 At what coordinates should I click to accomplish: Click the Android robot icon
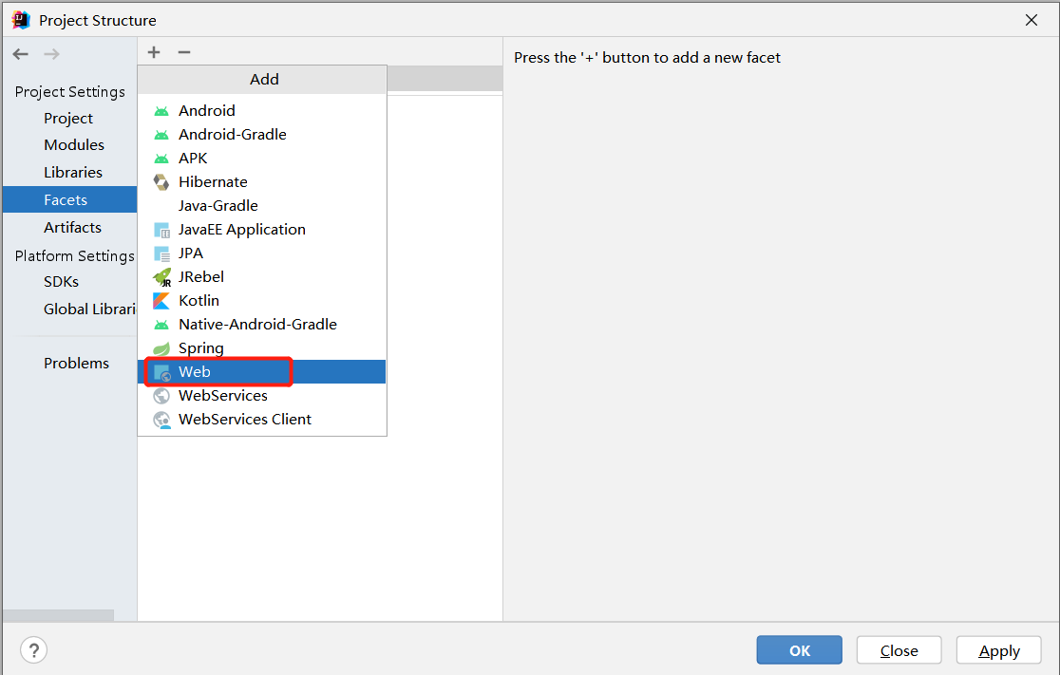161,111
